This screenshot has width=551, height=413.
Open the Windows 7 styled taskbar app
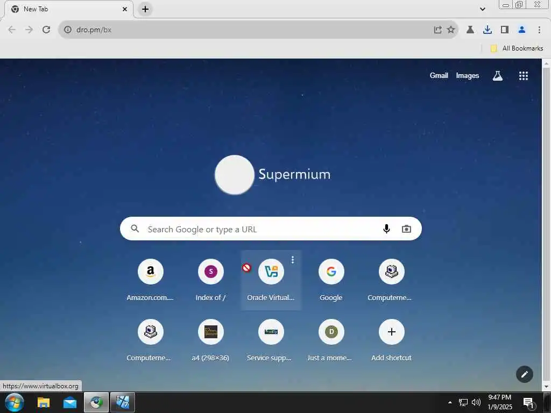click(x=122, y=402)
